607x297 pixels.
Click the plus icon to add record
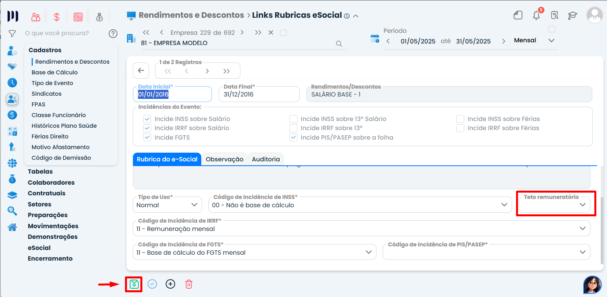tap(170, 284)
